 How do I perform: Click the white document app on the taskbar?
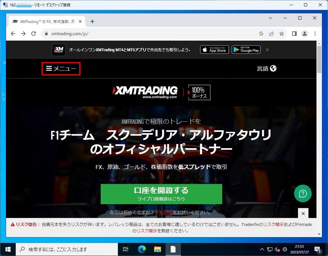pos(173,249)
